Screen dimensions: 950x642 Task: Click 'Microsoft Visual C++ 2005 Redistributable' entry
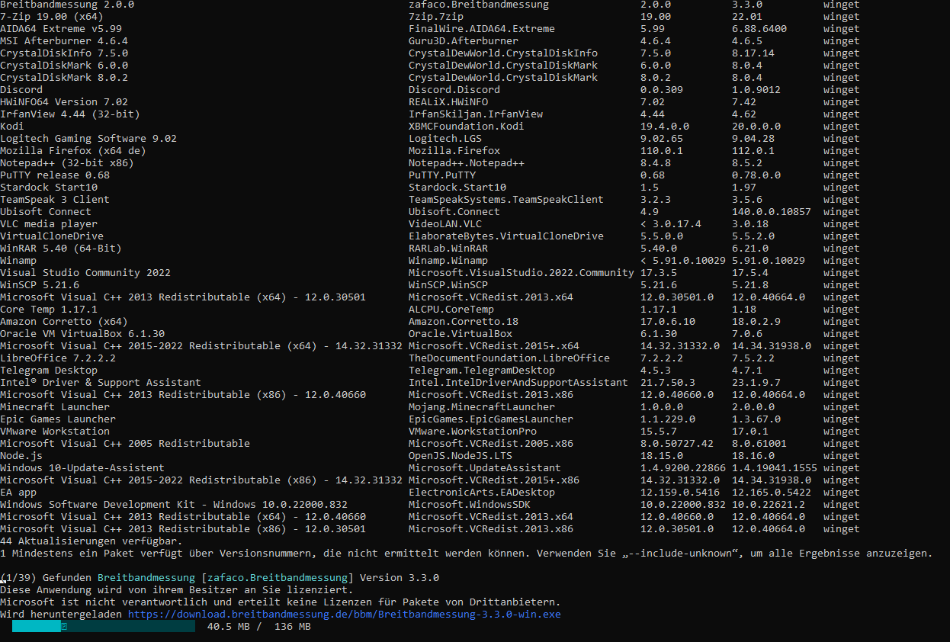click(125, 444)
